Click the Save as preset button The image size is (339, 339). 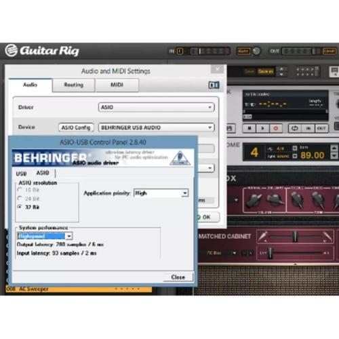[266, 71]
